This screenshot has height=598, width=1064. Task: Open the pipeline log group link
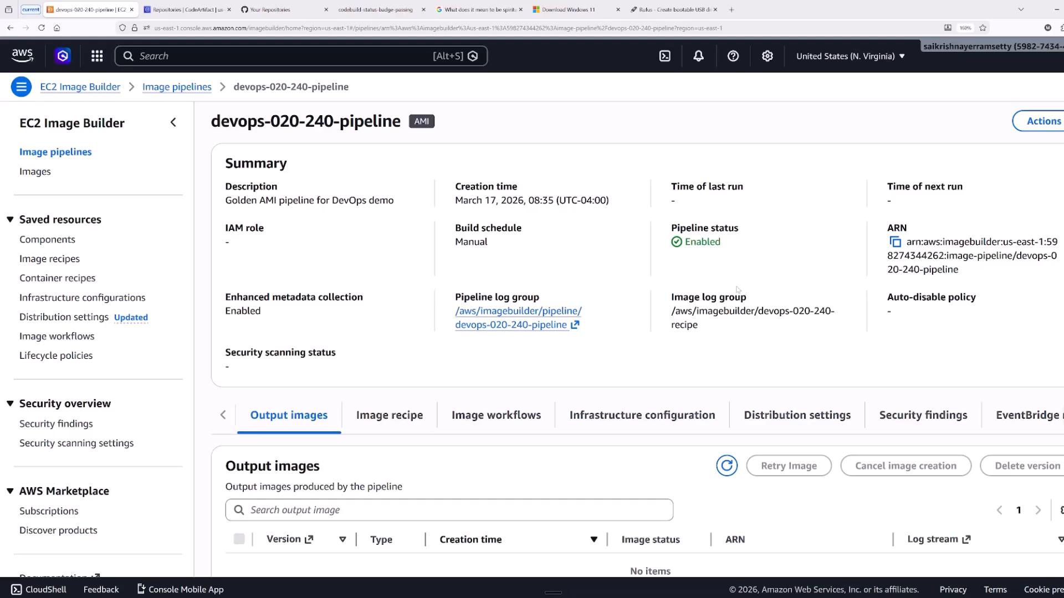tap(518, 318)
